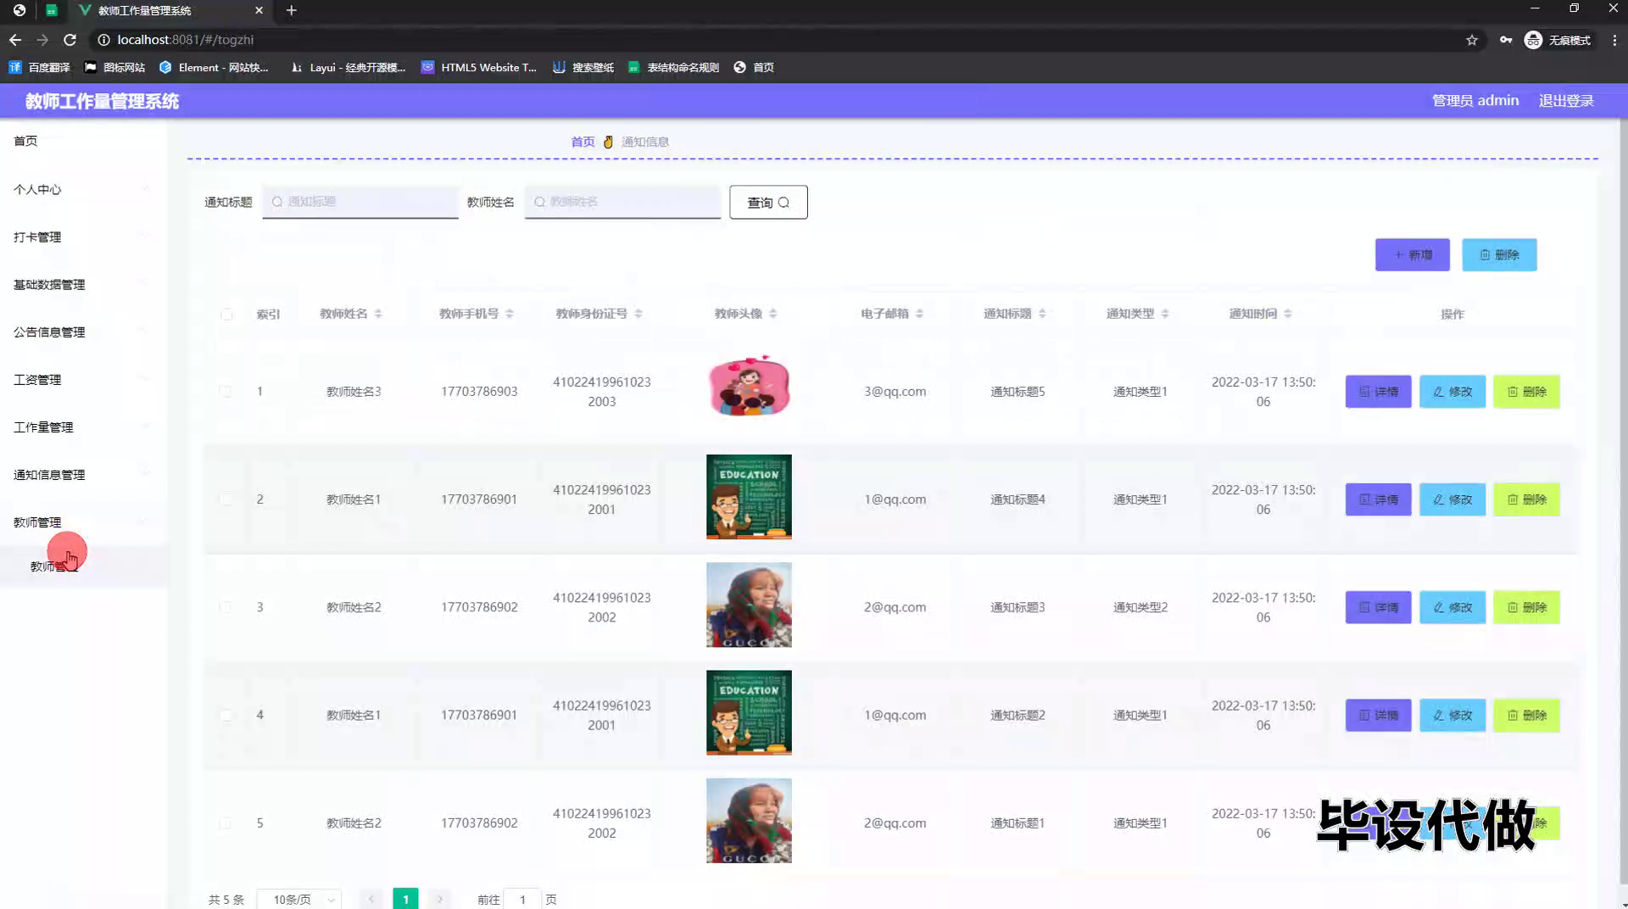Expand 工资管理 sidebar menu
This screenshot has height=909, width=1628.
[x=83, y=379]
